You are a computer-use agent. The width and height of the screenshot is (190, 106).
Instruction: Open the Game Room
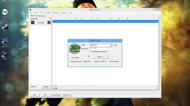56,95
